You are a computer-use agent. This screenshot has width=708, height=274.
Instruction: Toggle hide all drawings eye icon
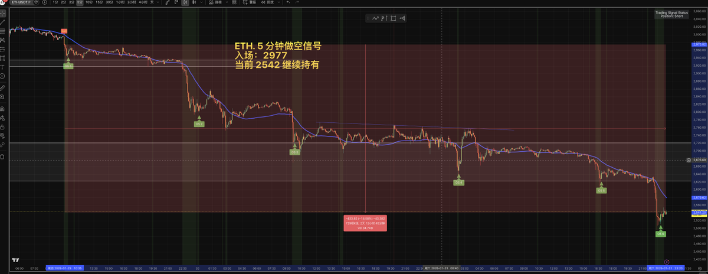pos(3,135)
